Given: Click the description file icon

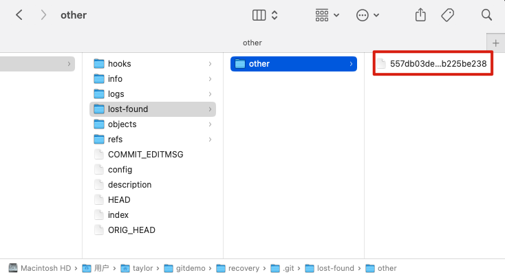Looking at the screenshot, I should click(99, 185).
